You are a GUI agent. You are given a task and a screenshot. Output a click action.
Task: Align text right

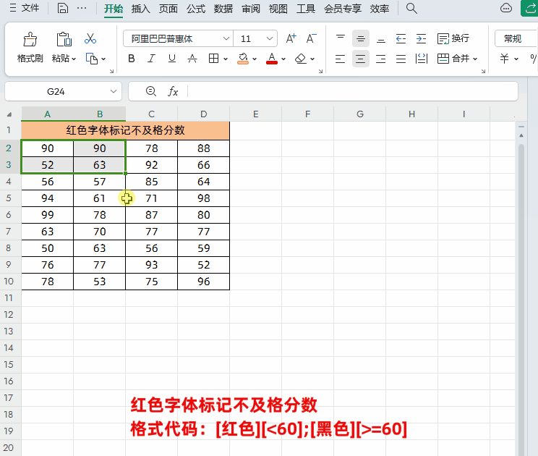(381, 59)
